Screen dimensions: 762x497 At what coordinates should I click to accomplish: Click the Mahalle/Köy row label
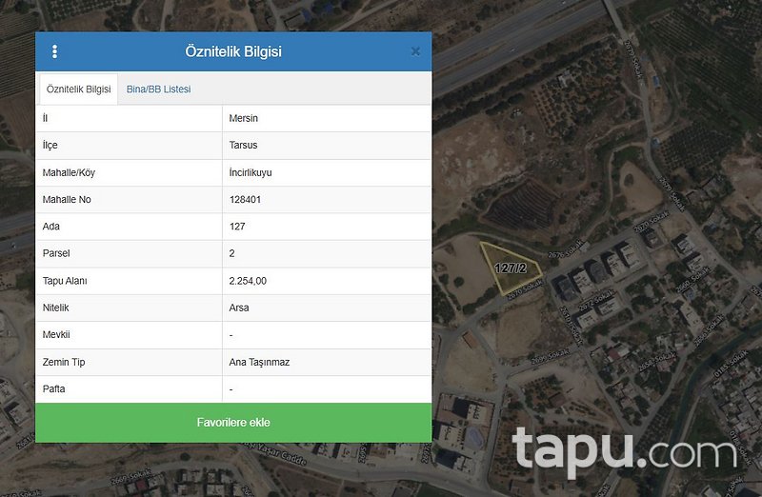pos(70,172)
